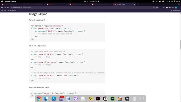Click the "To check a password:" text
This screenshot has width=181, height=102.
click(x=38, y=46)
